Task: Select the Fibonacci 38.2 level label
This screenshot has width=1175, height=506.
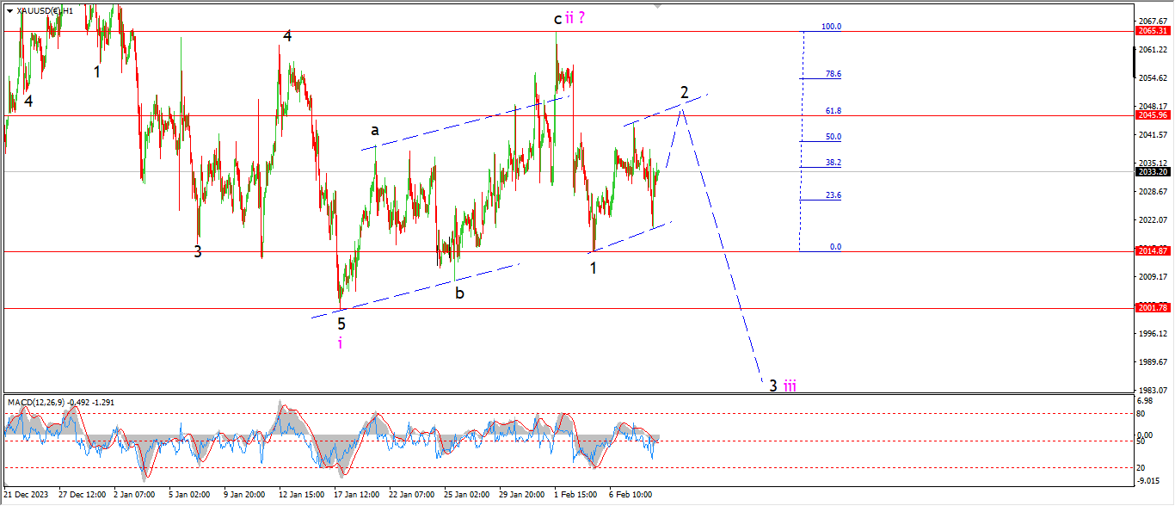Action: pos(833,163)
